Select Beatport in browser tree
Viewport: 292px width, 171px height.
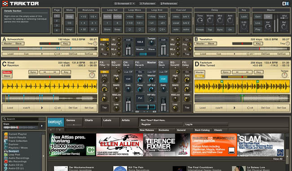coord(13,151)
